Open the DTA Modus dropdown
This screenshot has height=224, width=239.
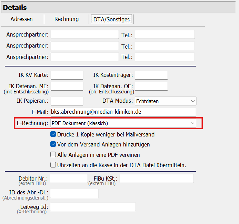click(165, 101)
